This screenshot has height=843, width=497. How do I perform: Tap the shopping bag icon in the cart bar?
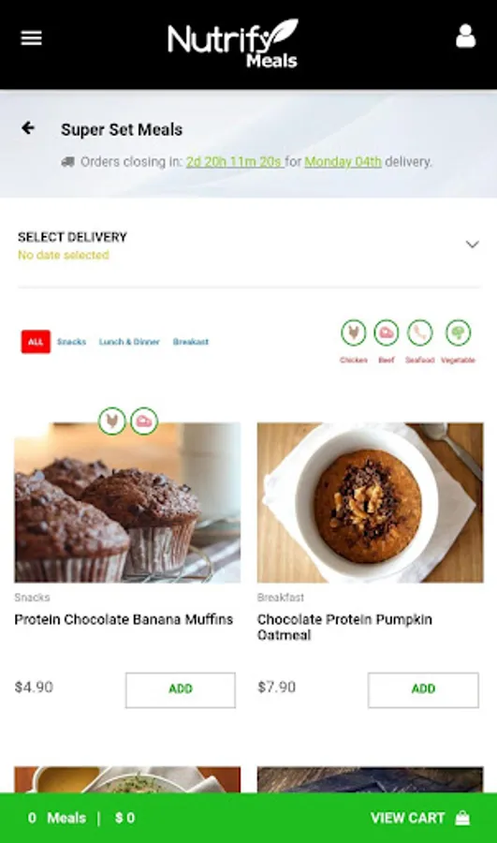point(462,818)
